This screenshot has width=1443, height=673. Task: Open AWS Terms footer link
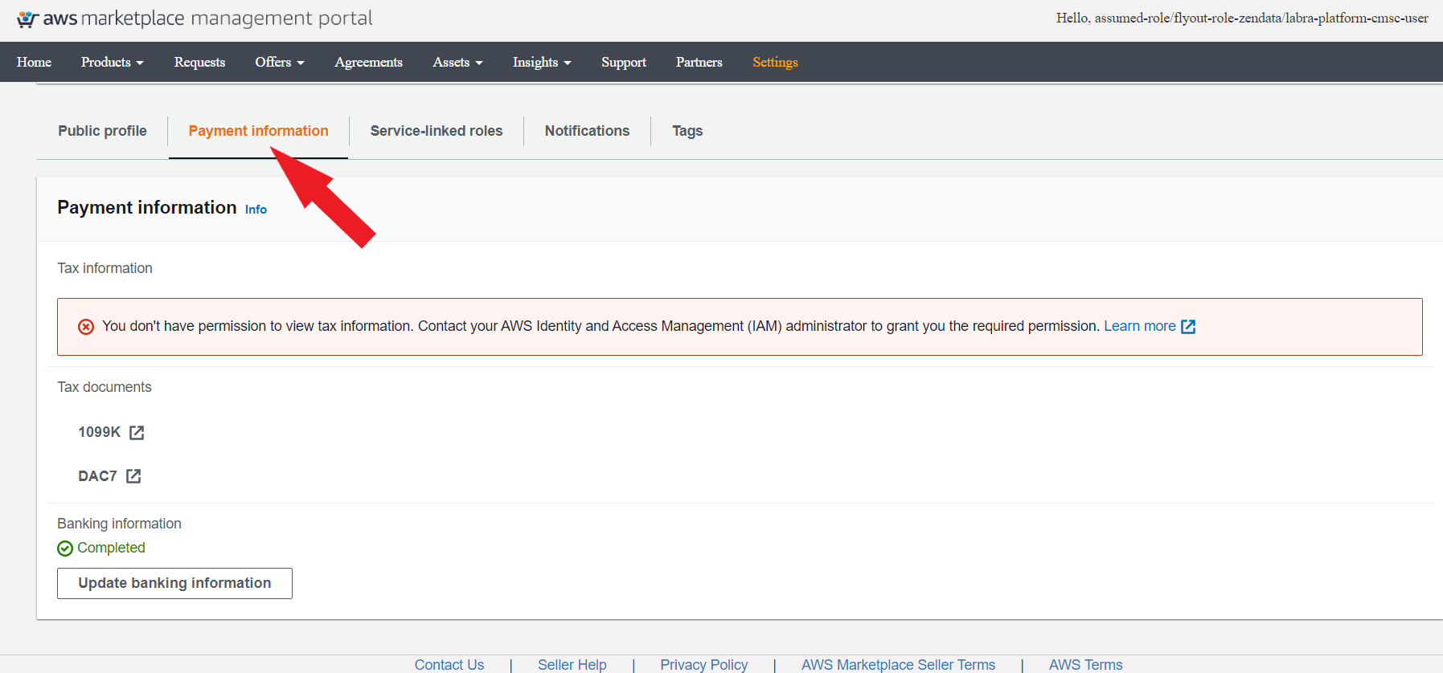1085,664
